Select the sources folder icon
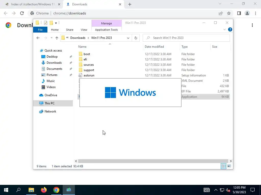Viewport: 261px width, 195px height. click(x=81, y=64)
